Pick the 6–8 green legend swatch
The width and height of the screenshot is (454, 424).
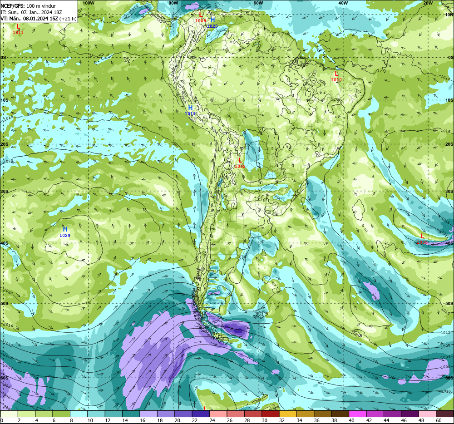[61, 414]
